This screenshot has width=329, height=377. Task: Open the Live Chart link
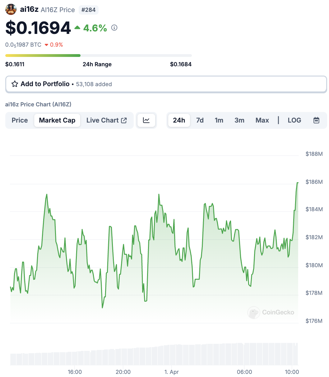(x=103, y=120)
